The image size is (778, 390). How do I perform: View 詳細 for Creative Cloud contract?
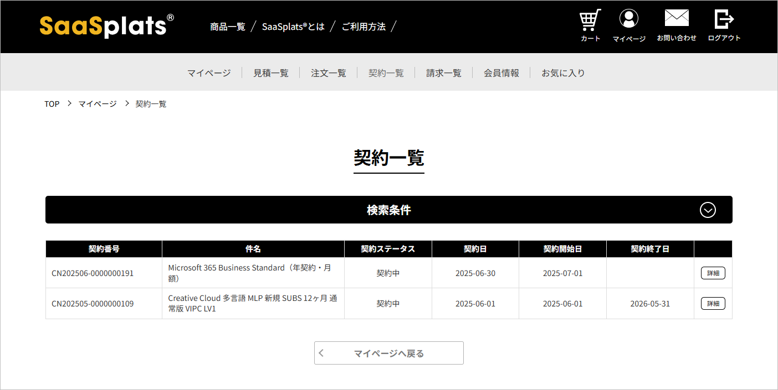[x=713, y=303]
